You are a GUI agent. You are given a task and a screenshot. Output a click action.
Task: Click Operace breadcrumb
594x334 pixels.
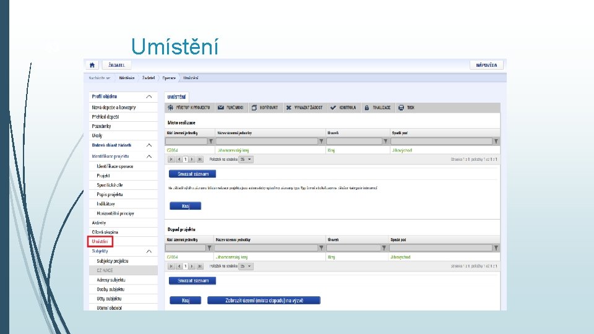(169, 78)
